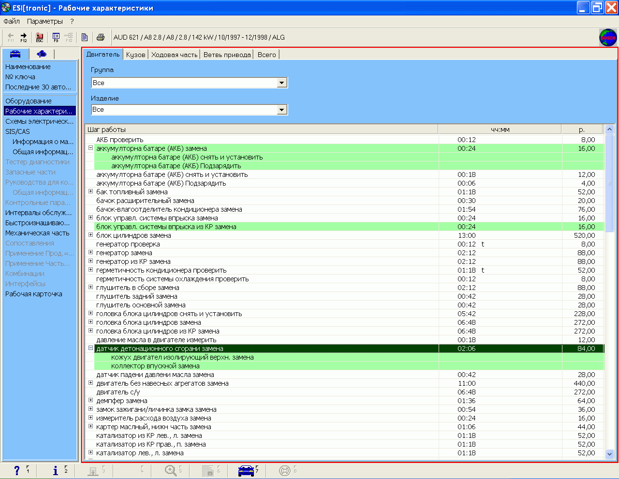Select the Двигатель tab
The height and width of the screenshot is (479, 619).
(103, 54)
